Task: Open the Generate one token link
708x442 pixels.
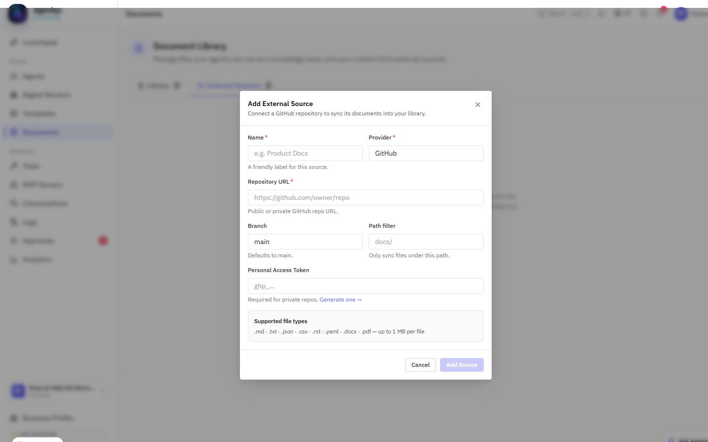Action: point(341,300)
